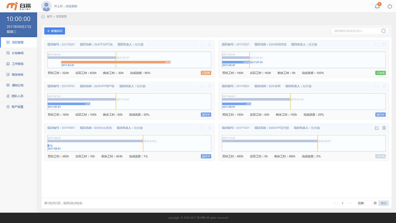Open 团队人员 in the sidebar
This screenshot has width=396, height=223.
pos(19,96)
